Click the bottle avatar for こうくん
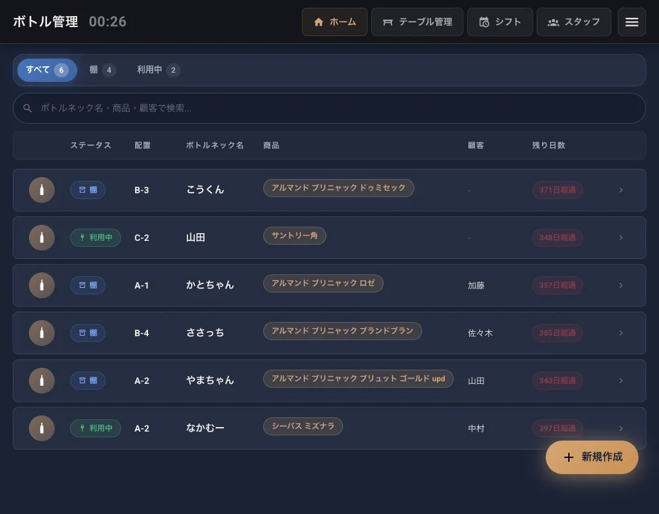Screen dimensions: 659x514 click(x=42, y=190)
